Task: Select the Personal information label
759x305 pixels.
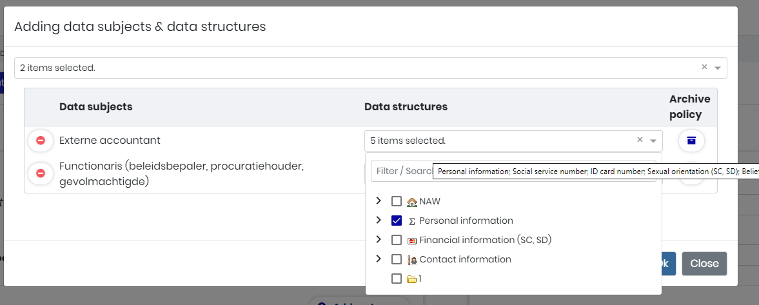Action: tap(466, 221)
